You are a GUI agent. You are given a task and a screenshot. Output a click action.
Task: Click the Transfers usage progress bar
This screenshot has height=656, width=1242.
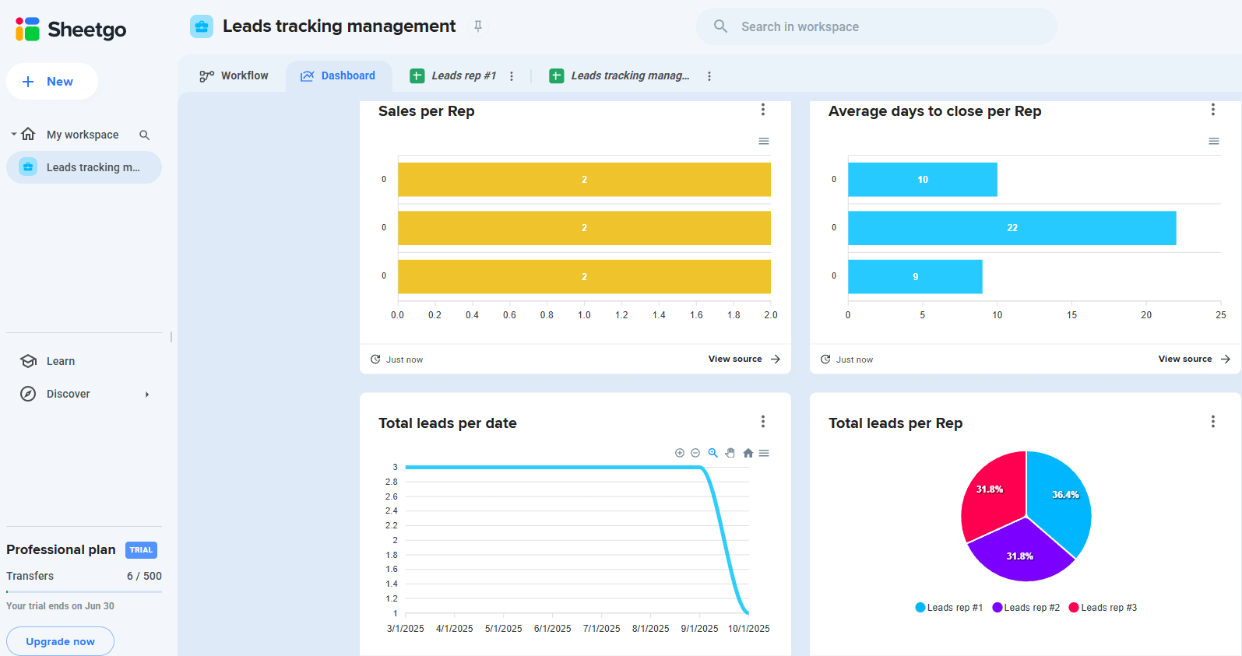tap(84, 592)
